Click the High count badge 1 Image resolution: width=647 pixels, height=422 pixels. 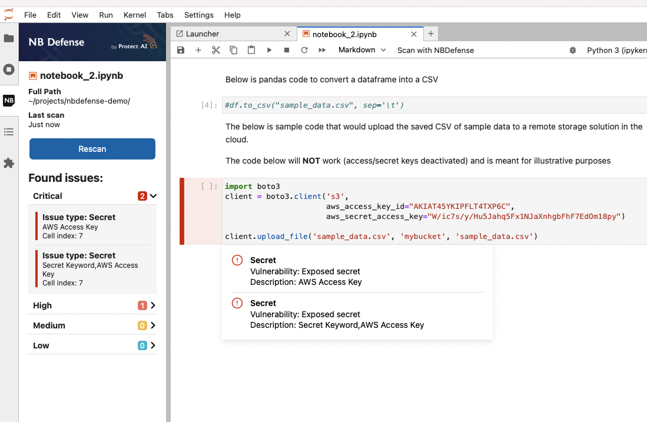tap(142, 305)
